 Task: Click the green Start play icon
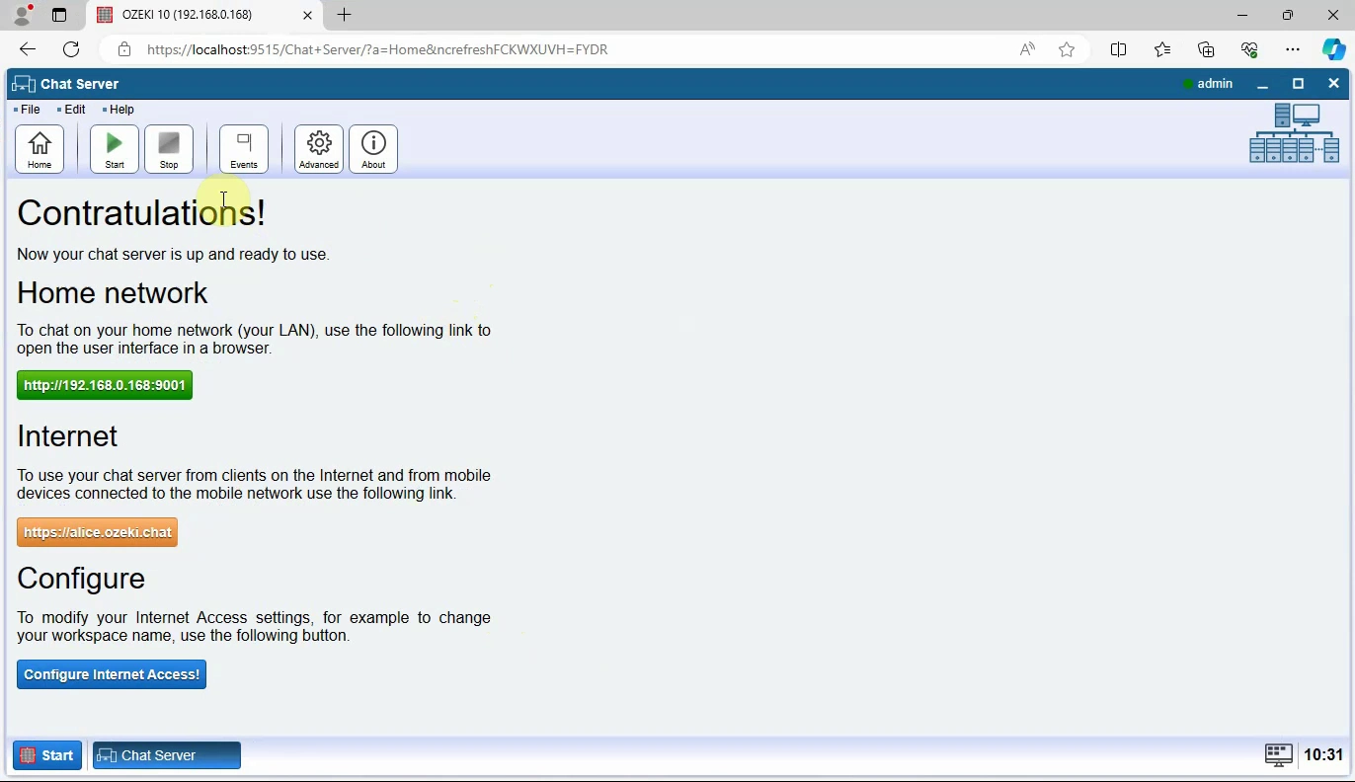point(115,149)
